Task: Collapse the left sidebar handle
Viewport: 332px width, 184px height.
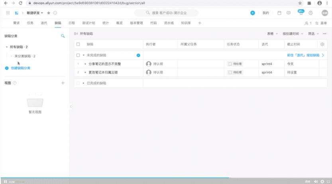Action: coord(71,106)
